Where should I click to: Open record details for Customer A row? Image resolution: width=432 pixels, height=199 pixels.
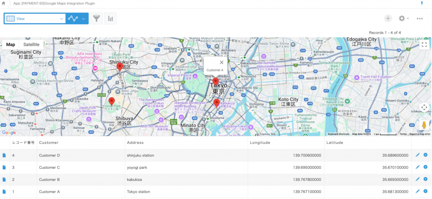[x=4, y=191]
